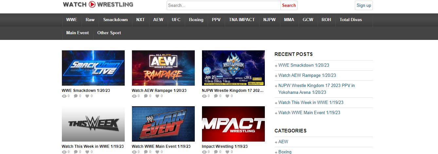
Task: Open TNA IMPACT in the navigation
Action: point(242,20)
